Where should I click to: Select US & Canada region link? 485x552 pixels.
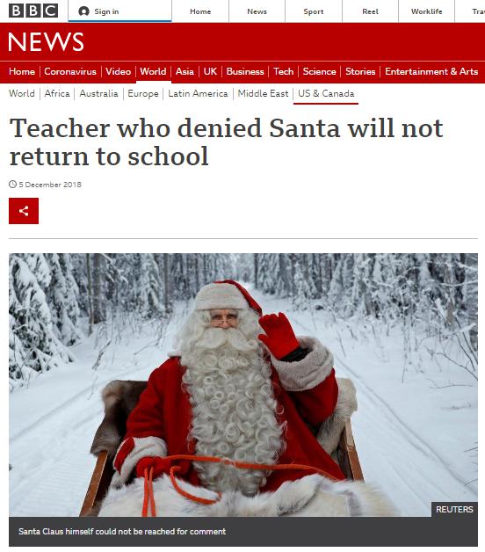point(326,94)
